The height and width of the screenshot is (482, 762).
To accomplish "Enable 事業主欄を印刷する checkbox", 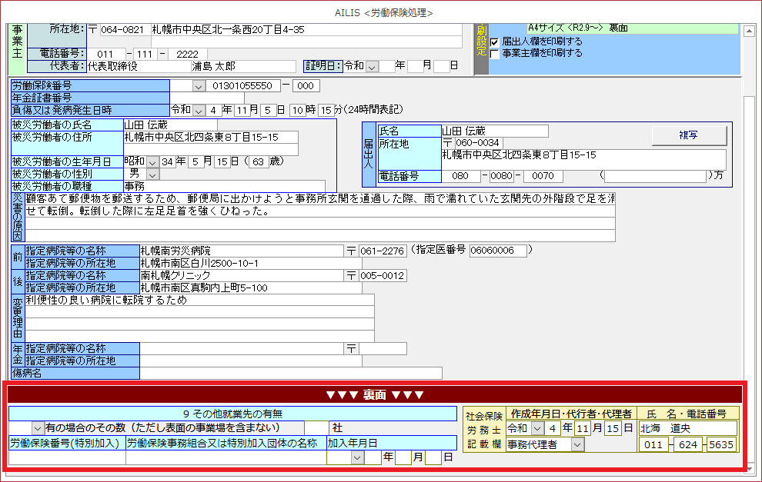I will 495,54.
